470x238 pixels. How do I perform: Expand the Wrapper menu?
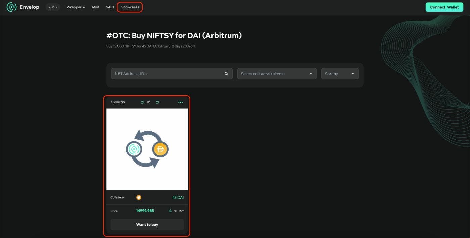76,7
